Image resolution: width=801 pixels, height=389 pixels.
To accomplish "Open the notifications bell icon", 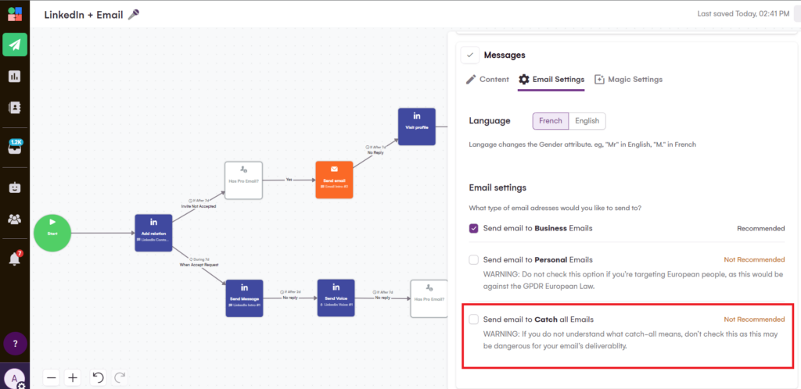I will 15,259.
